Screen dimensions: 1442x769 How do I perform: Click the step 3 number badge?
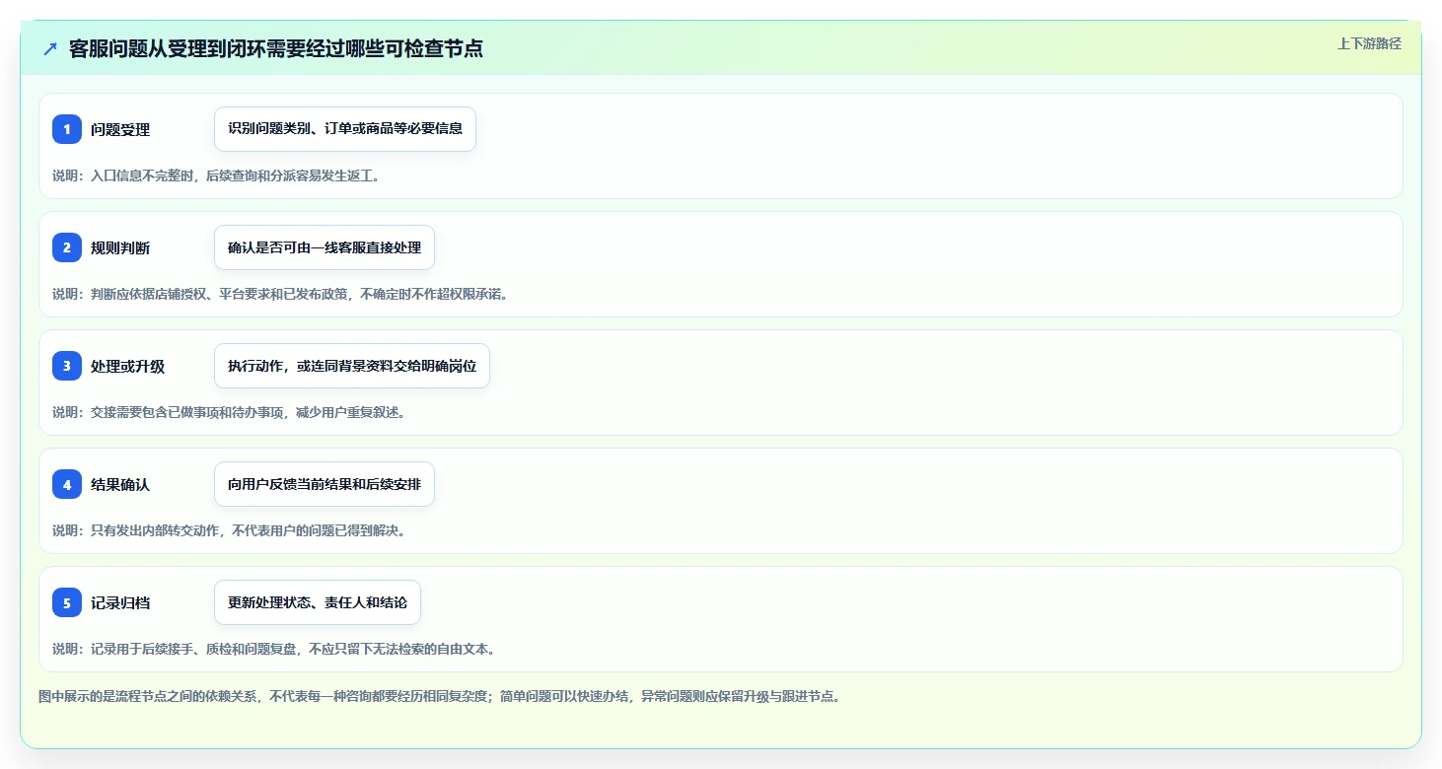pos(67,366)
